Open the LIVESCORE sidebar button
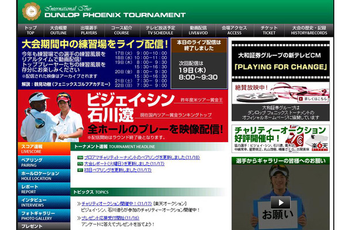This screenshot has width=351, height=230. tap(44, 149)
